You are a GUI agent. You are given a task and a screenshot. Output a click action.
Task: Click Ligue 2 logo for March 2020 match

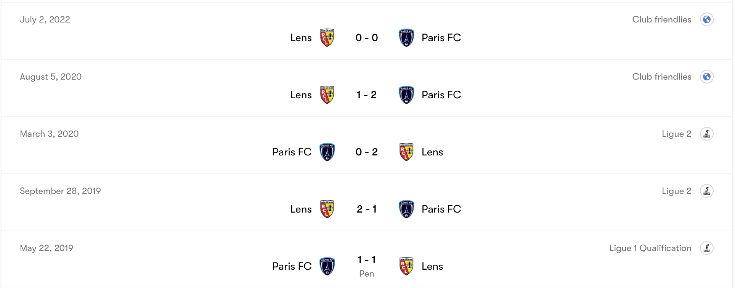click(x=706, y=134)
